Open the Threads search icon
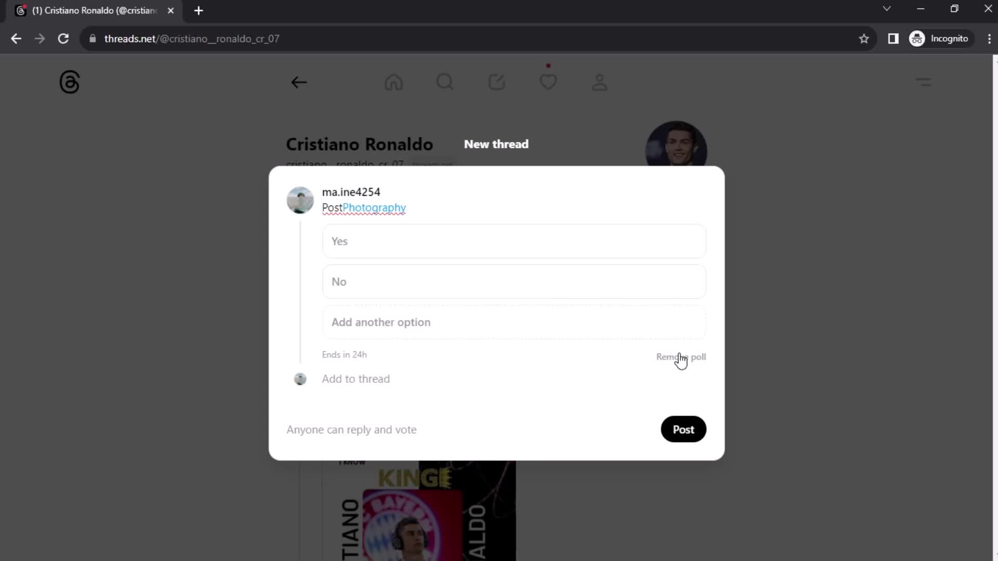998x561 pixels. point(445,82)
